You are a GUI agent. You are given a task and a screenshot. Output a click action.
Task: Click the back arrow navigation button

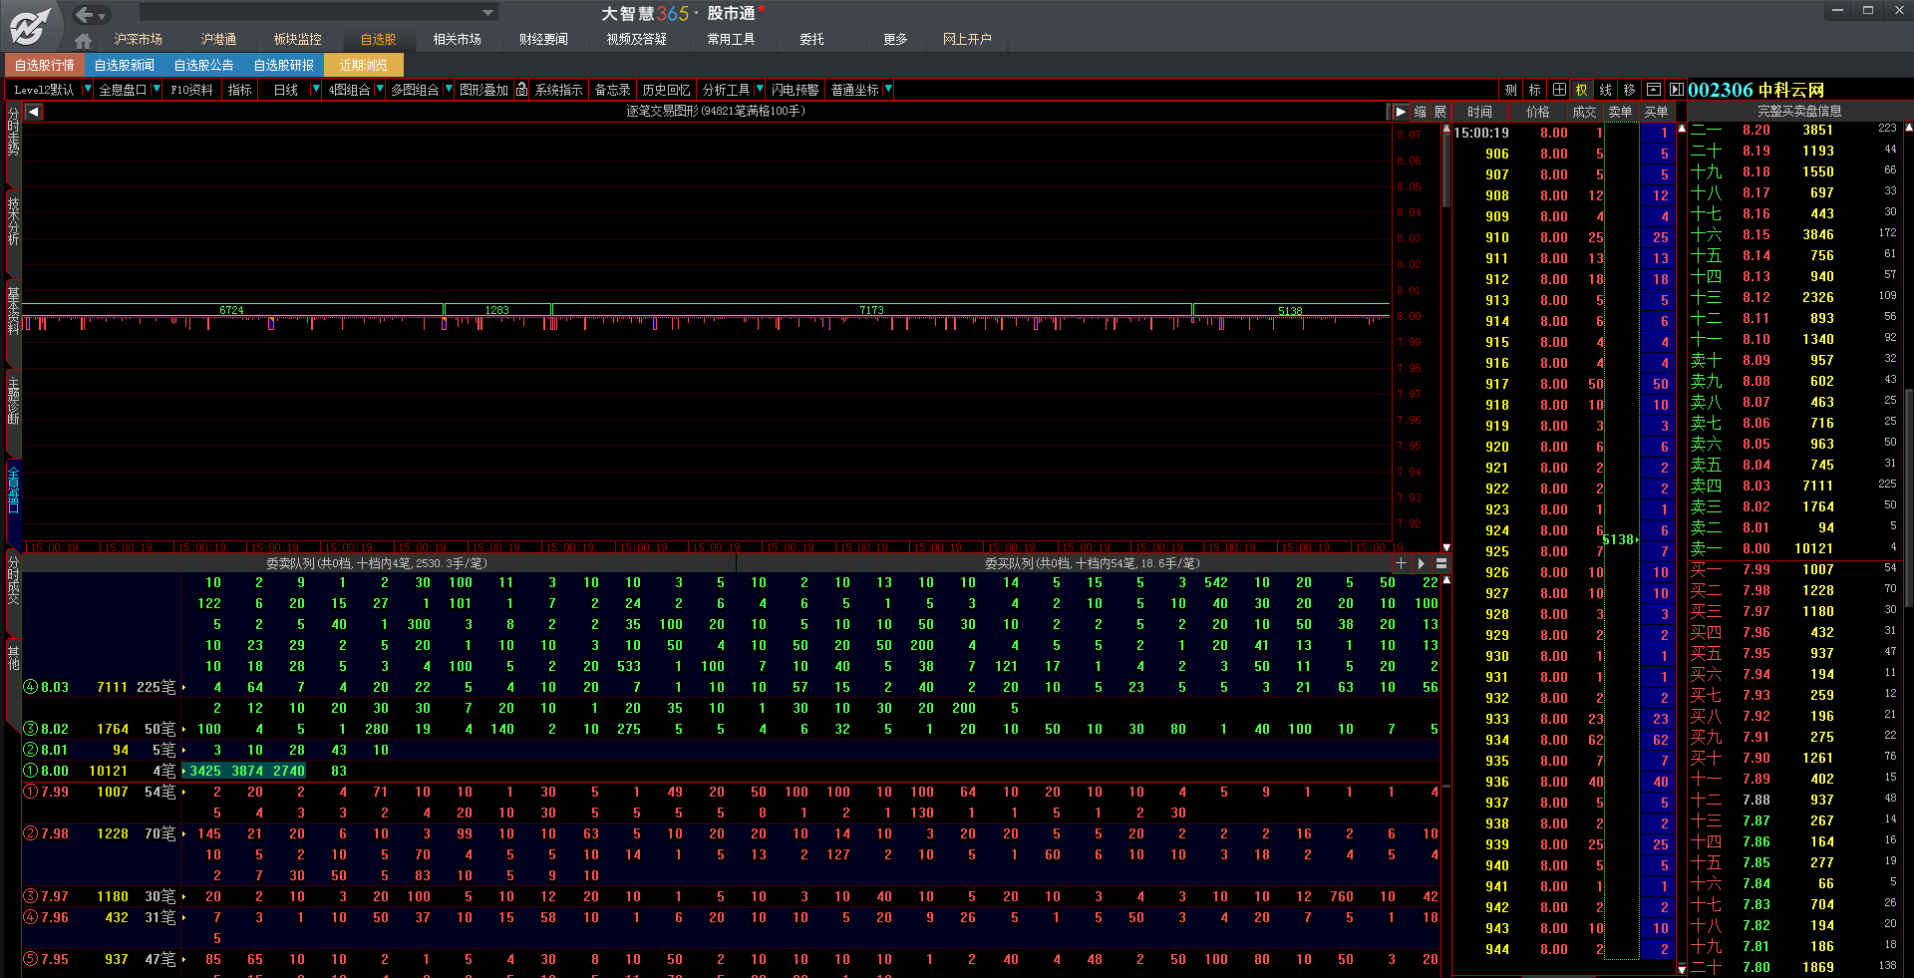click(85, 14)
